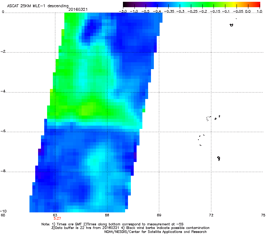
Task: Click the longitude axis label "72"
Action: coord(211,215)
